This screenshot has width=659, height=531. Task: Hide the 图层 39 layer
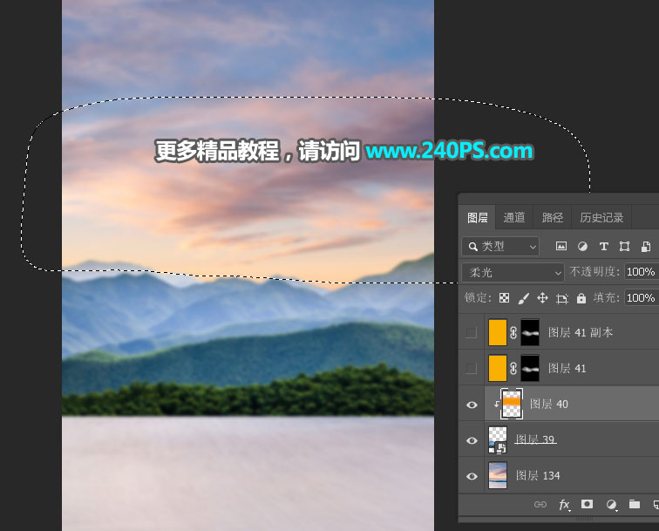tap(472, 440)
